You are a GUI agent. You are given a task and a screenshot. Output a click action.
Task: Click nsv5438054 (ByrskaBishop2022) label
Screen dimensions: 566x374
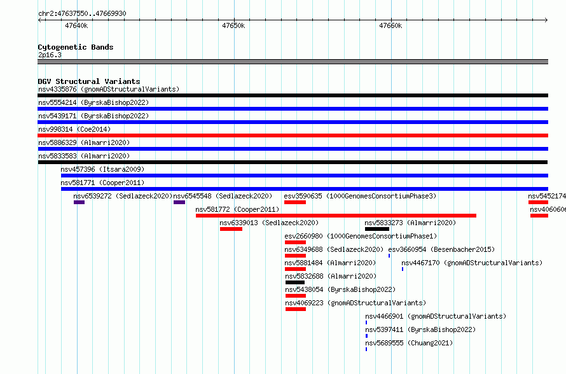[x=340, y=289]
